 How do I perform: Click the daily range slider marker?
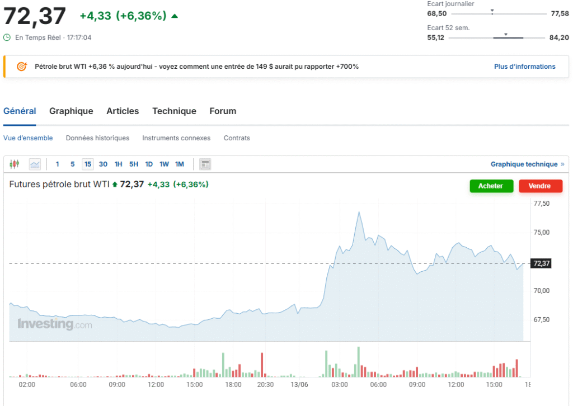(492, 12)
